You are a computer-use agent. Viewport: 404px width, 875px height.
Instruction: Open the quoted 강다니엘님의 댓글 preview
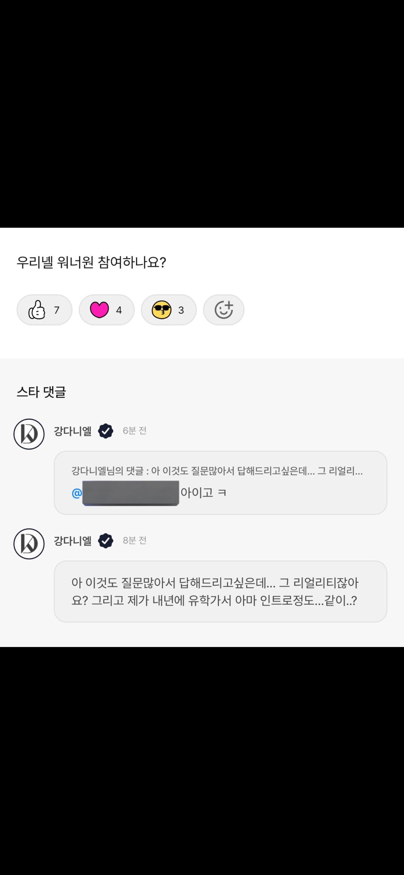pyautogui.click(x=217, y=471)
